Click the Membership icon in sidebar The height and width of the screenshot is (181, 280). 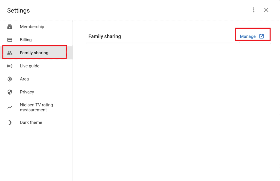pos(10,26)
